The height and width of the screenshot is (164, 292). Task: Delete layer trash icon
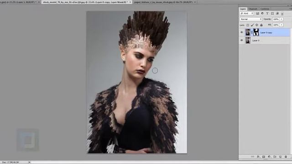coord(286,157)
